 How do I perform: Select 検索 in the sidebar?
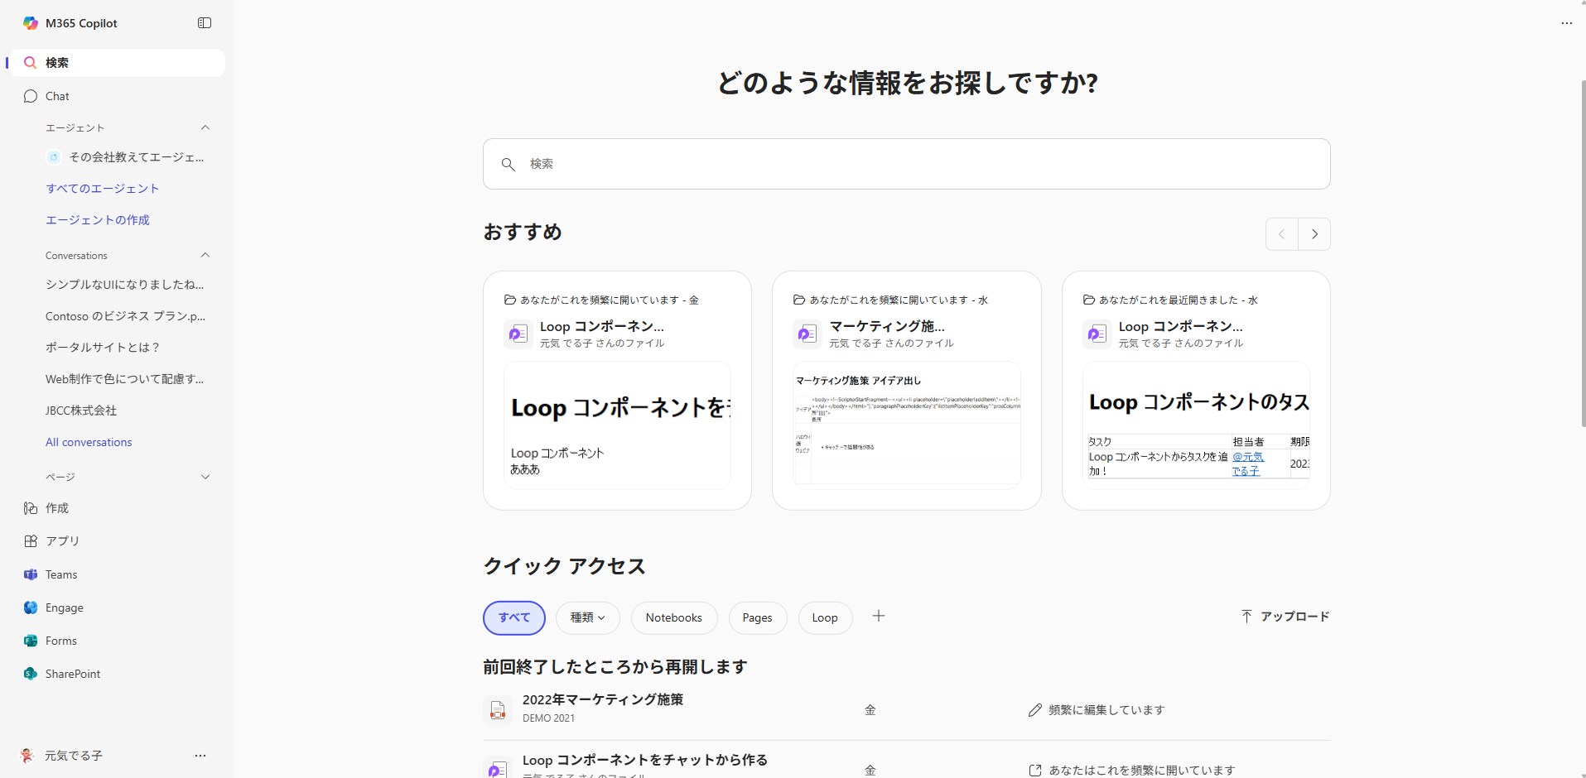point(117,63)
